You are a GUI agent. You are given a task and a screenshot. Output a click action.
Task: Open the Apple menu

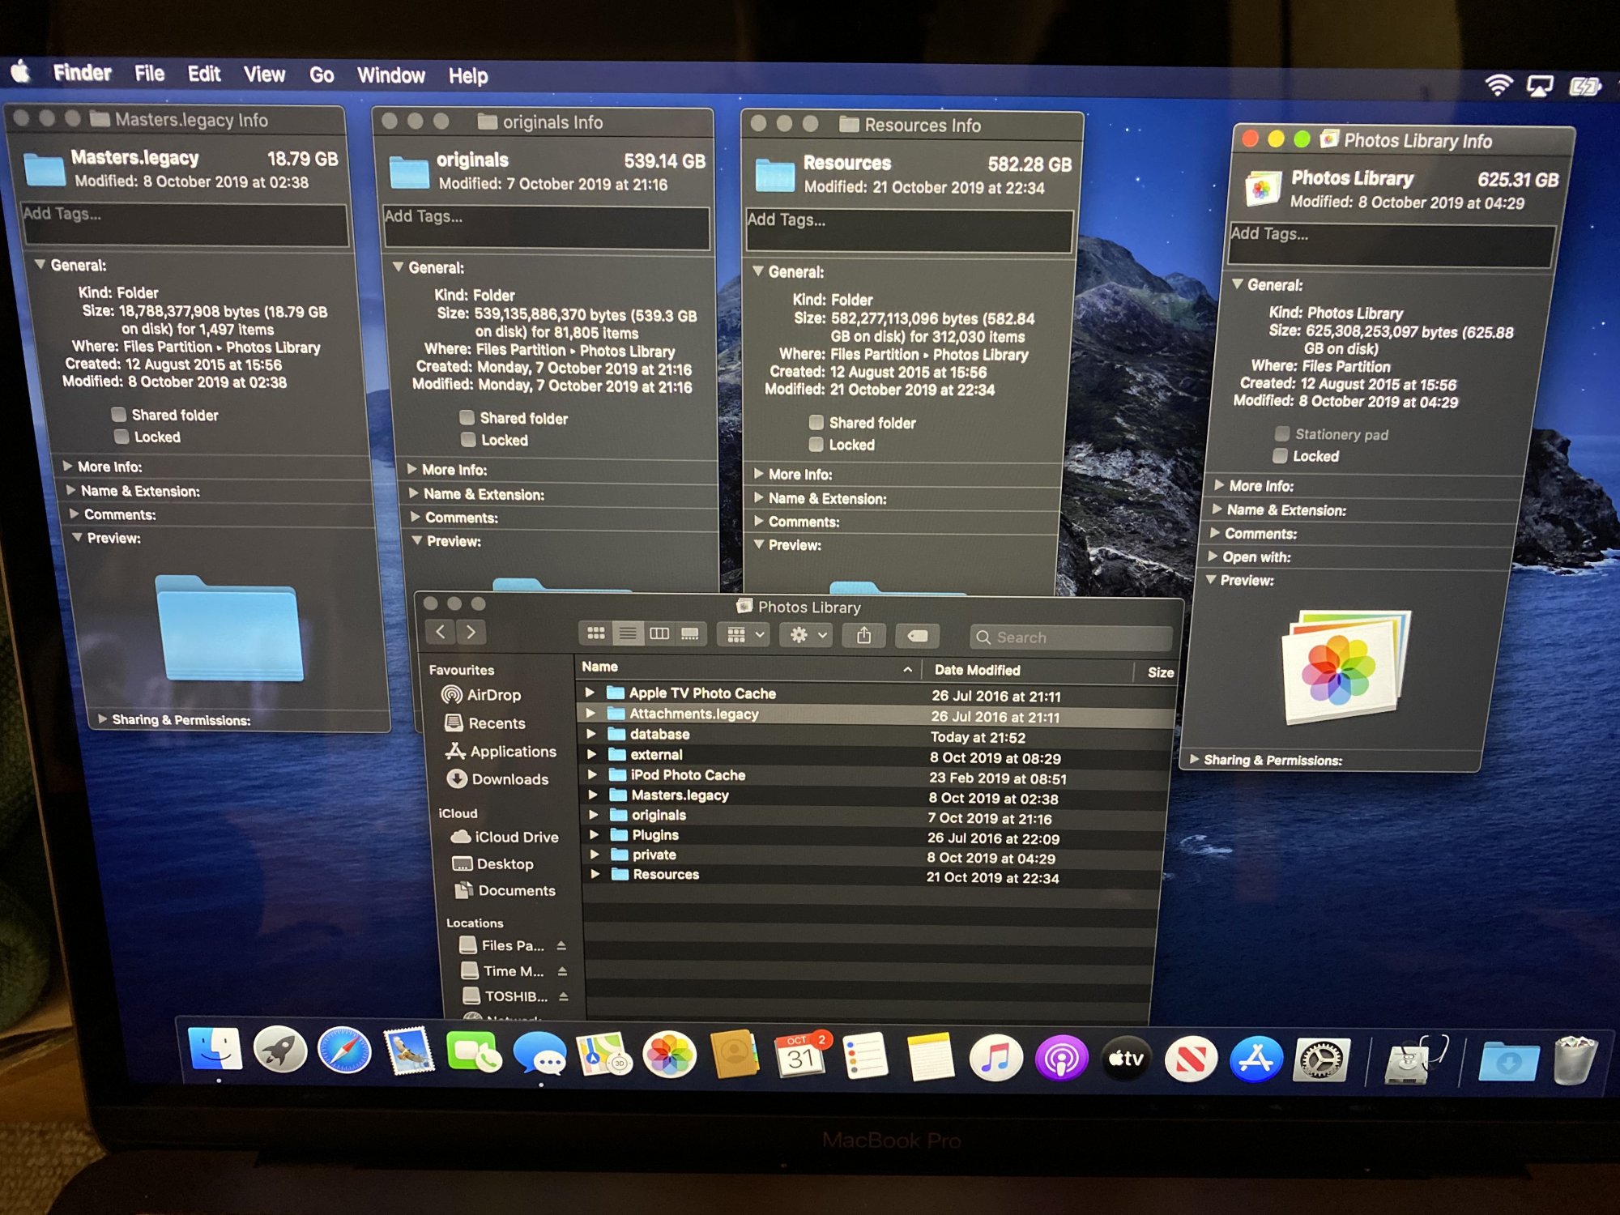click(x=21, y=72)
